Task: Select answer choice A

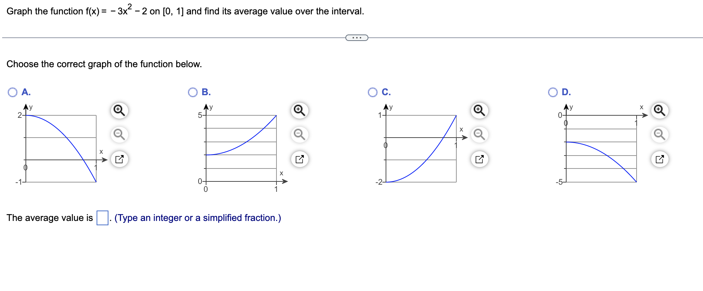Action: point(12,92)
